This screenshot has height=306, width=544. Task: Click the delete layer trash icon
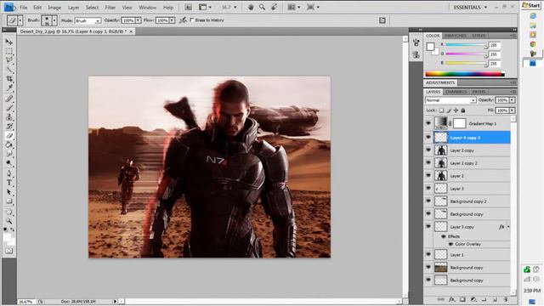(506, 299)
